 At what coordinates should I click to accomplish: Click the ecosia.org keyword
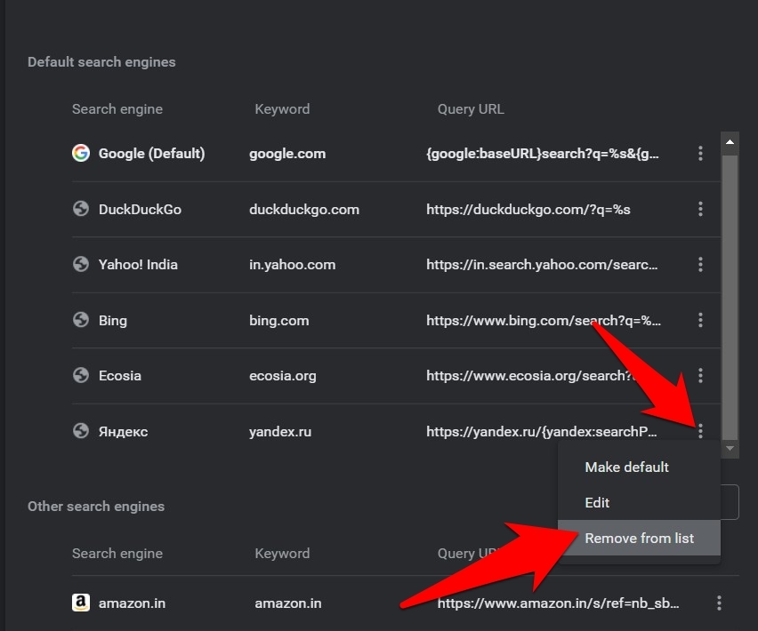point(282,376)
